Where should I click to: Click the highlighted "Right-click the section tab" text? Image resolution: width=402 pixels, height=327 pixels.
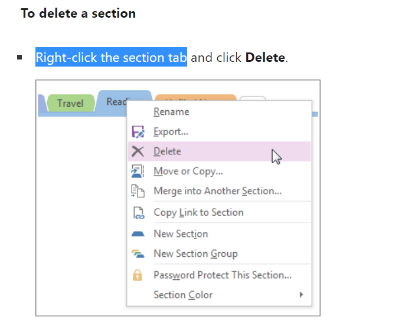coord(111,58)
